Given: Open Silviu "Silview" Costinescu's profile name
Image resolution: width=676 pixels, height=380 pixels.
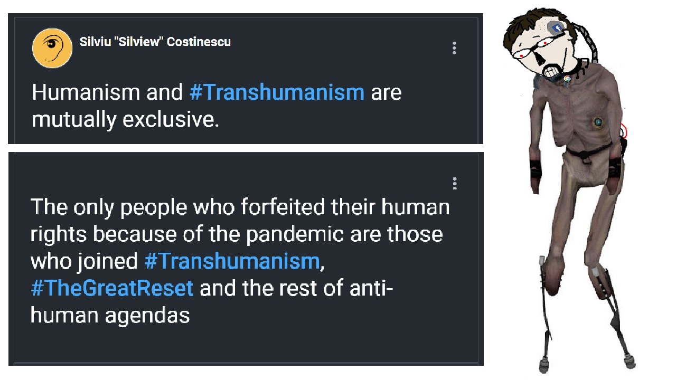Looking at the screenshot, I should 155,42.
